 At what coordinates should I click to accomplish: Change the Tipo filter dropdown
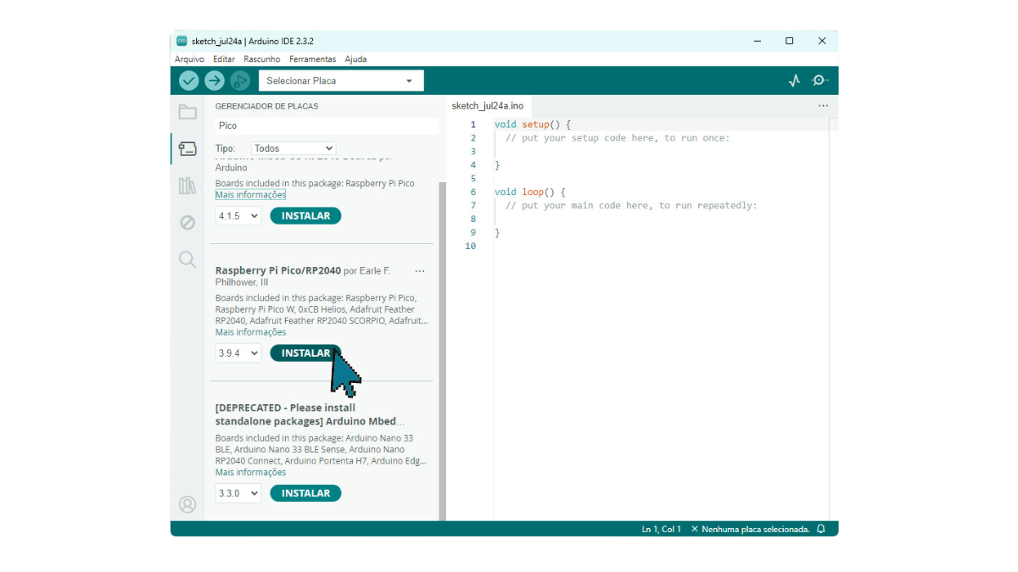tap(293, 147)
